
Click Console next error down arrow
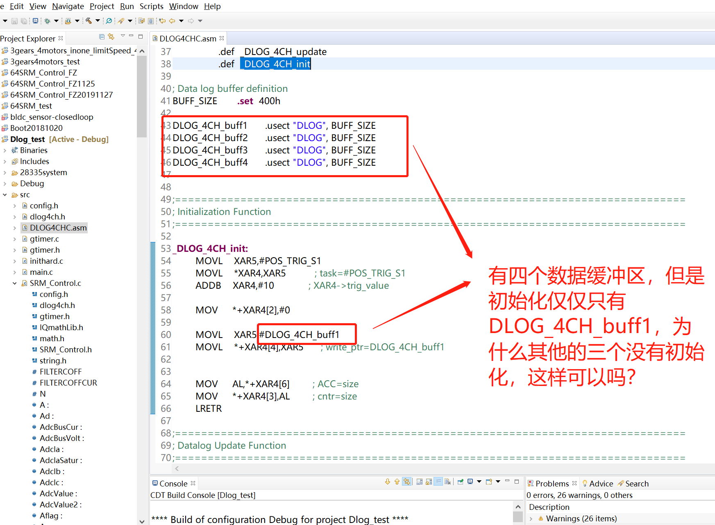click(x=388, y=482)
